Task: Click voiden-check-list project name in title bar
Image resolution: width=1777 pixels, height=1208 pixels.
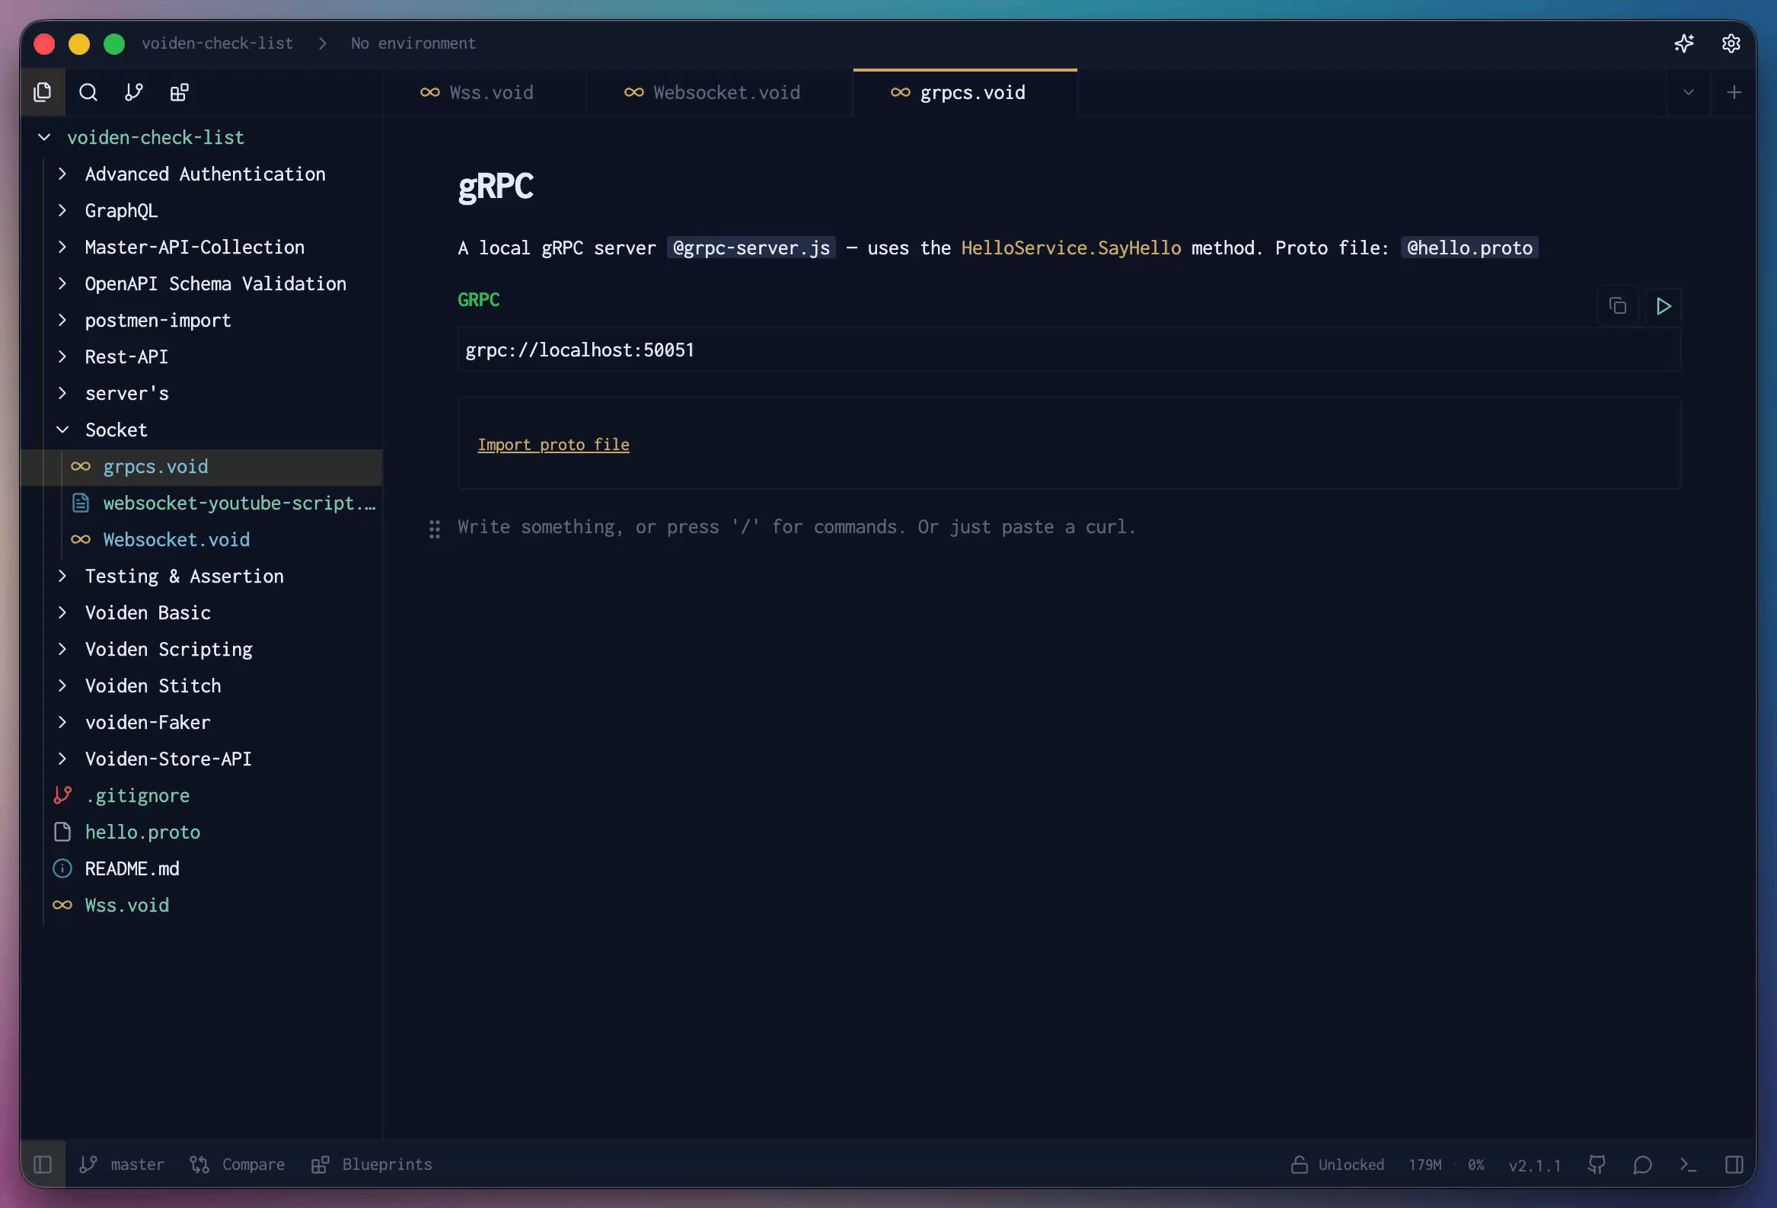Action: click(217, 43)
